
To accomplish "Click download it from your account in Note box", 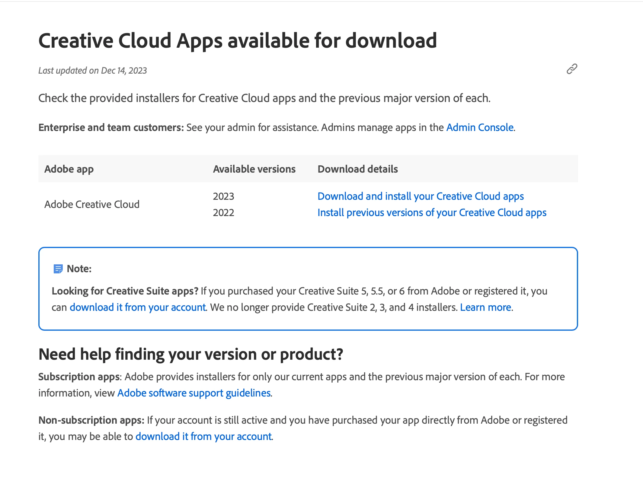I will coord(137,307).
